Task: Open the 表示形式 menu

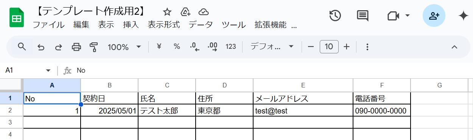Action: (x=163, y=25)
